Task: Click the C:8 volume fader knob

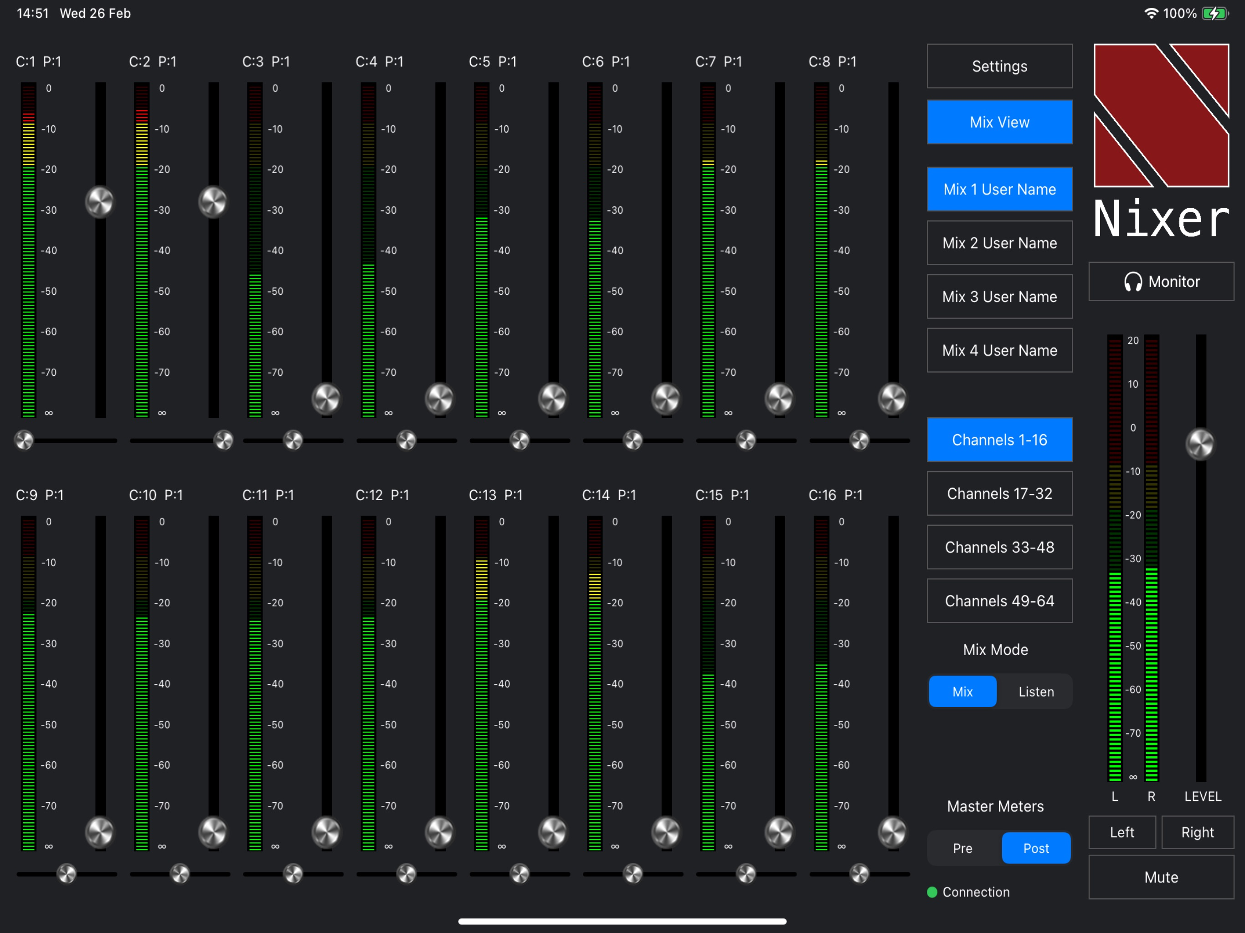Action: point(892,399)
